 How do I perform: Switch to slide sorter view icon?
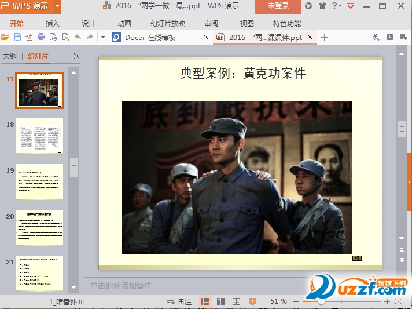[220, 301]
